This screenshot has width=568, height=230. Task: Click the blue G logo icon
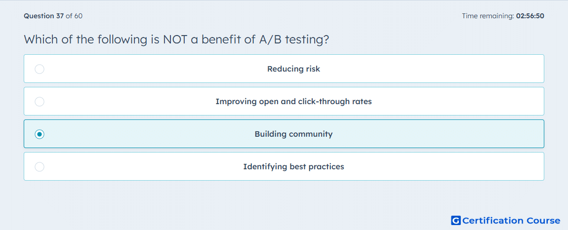pos(456,220)
